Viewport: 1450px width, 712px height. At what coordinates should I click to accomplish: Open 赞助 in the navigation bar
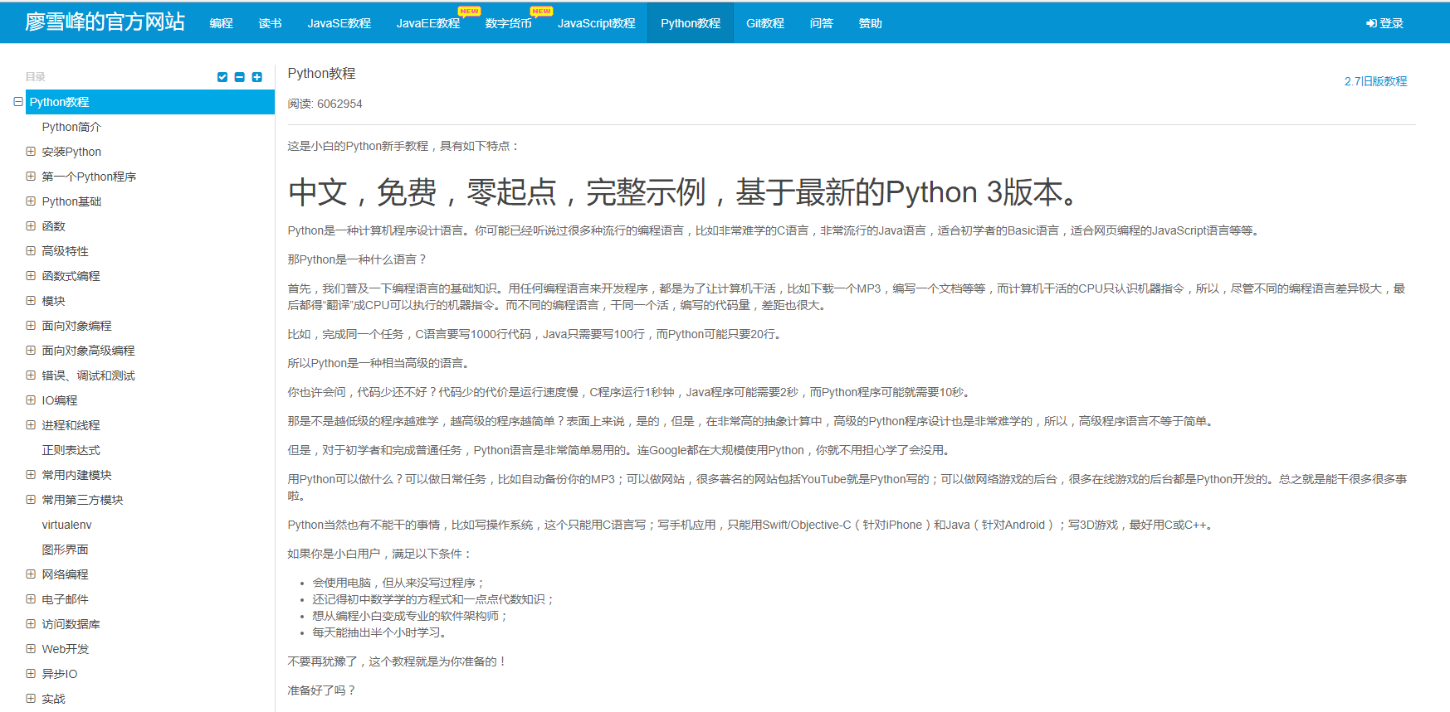tap(870, 23)
